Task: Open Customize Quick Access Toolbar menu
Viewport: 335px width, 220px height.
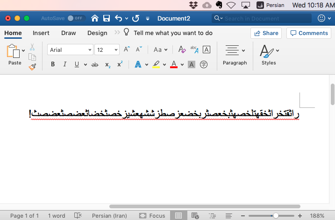Action: pyautogui.click(x=148, y=19)
